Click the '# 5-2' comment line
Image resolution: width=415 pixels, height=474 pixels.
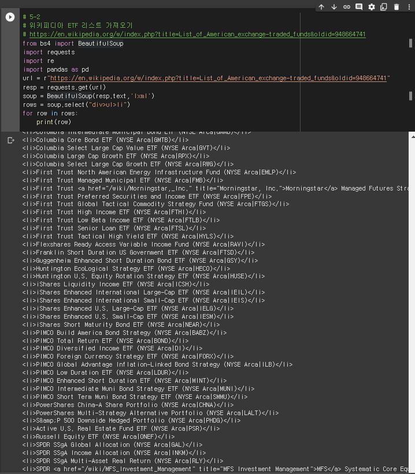[31, 17]
